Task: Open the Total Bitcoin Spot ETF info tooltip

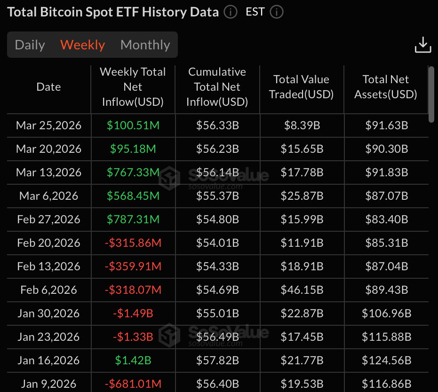Action: tap(230, 12)
